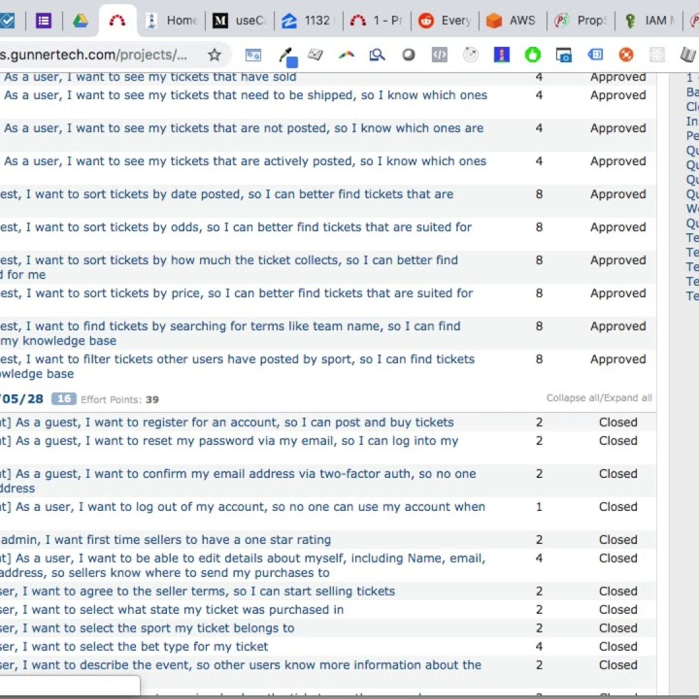699x699 pixels.
Task: Open story about logging out of account
Action: (250, 507)
